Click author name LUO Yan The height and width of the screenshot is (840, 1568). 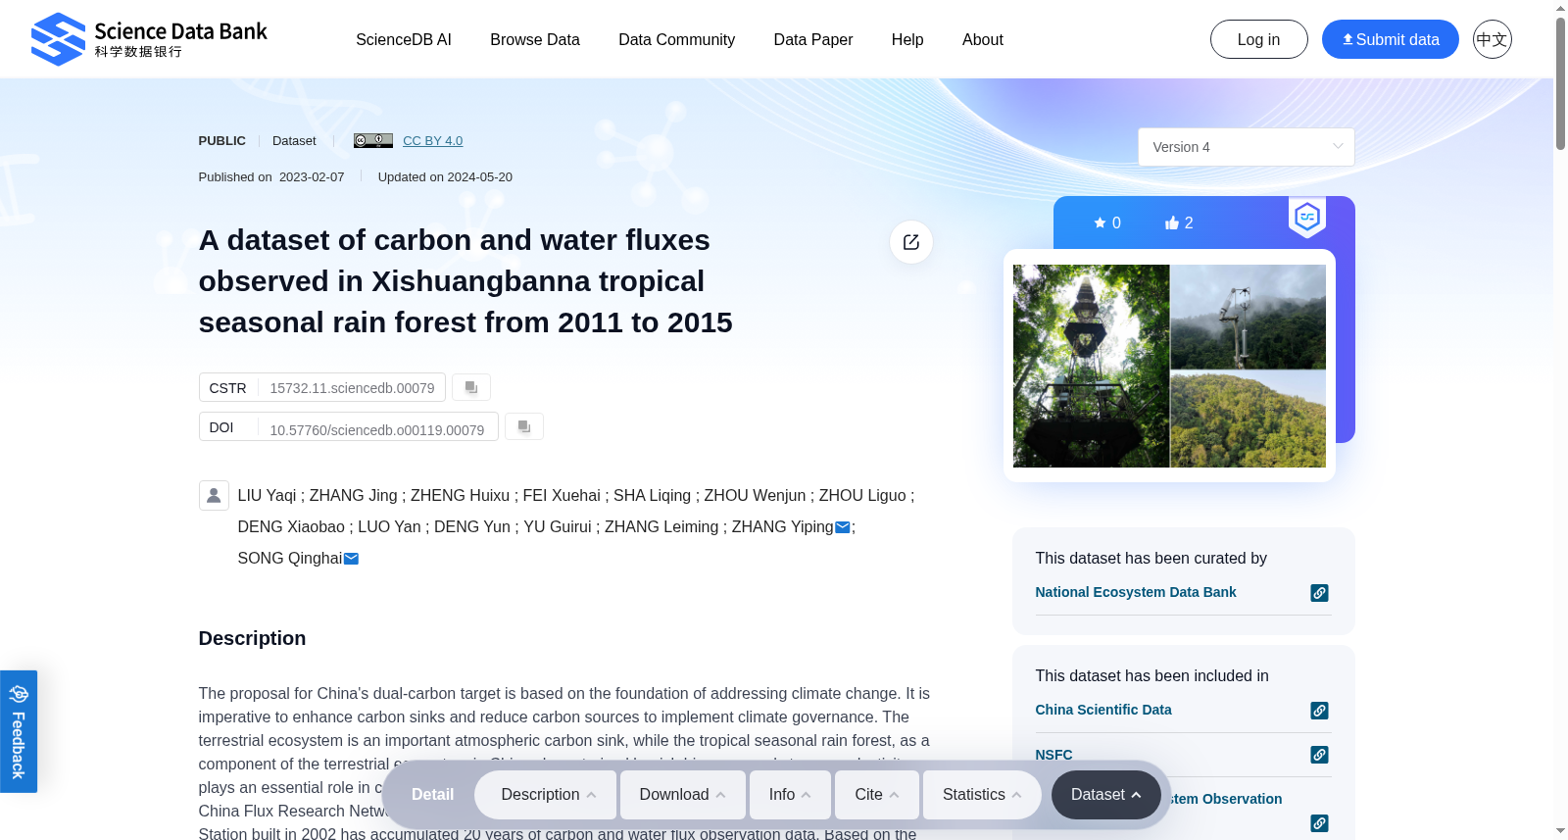pyautogui.click(x=389, y=527)
